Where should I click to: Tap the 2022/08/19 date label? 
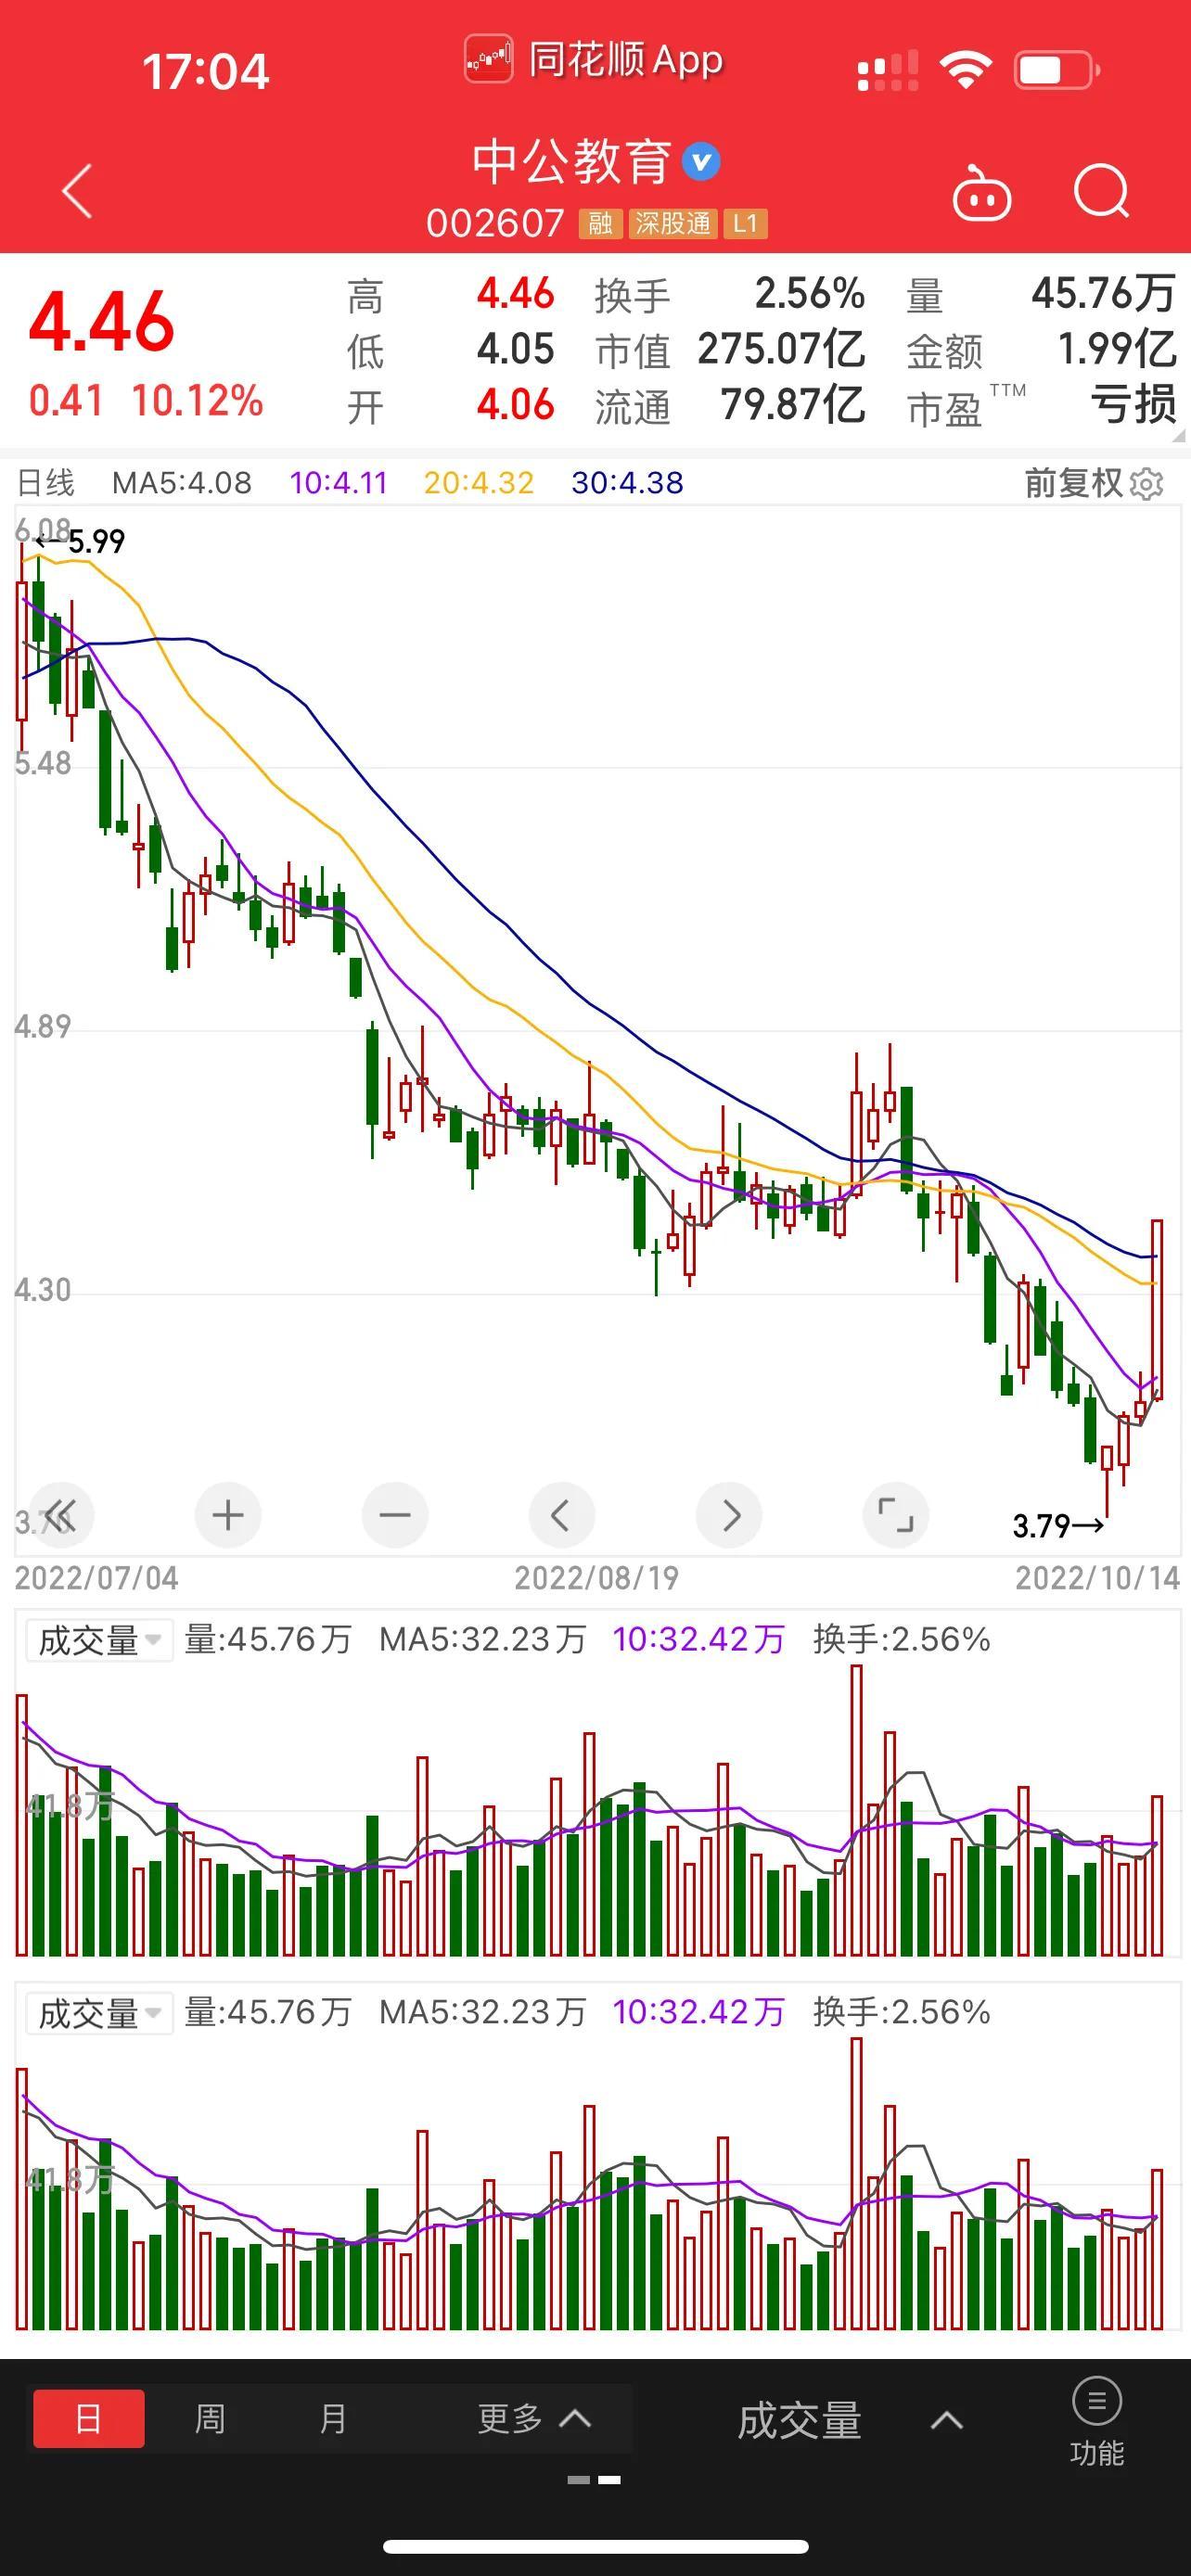596,1578
